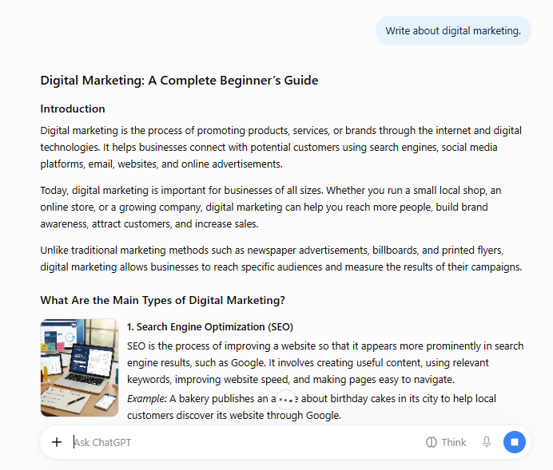Click the italic 'Example:' label

coord(147,398)
